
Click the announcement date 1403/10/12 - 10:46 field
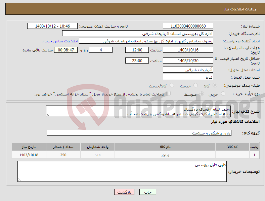[x=52, y=26]
